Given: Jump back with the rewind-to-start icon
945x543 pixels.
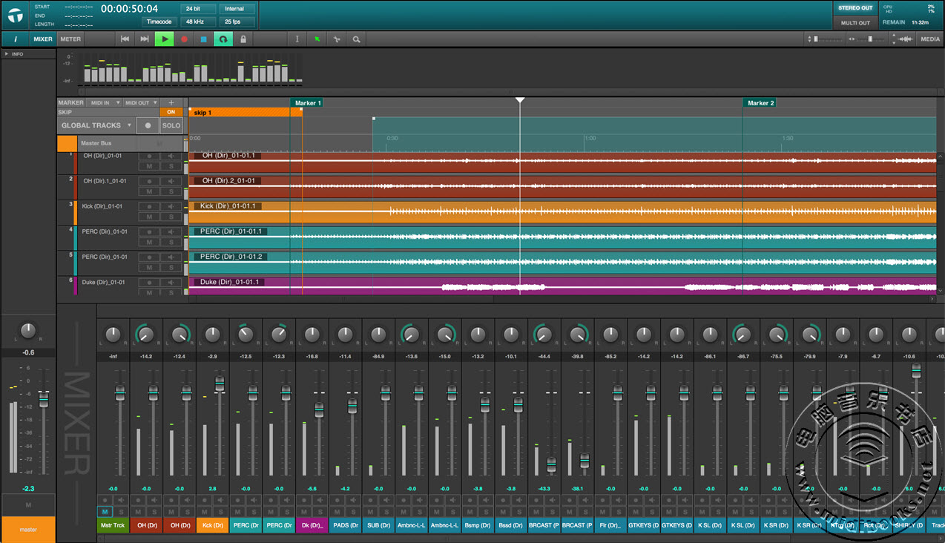Looking at the screenshot, I should [125, 39].
